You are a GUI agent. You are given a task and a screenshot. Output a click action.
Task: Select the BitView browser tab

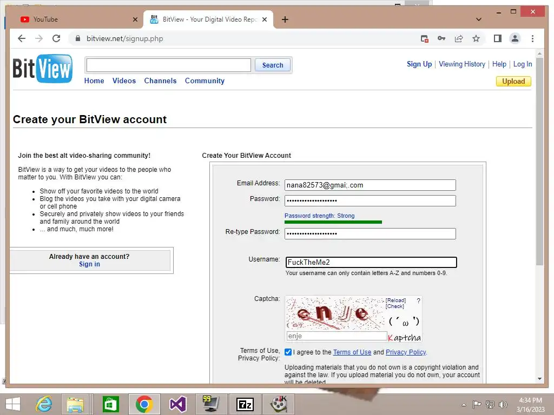pyautogui.click(x=208, y=19)
